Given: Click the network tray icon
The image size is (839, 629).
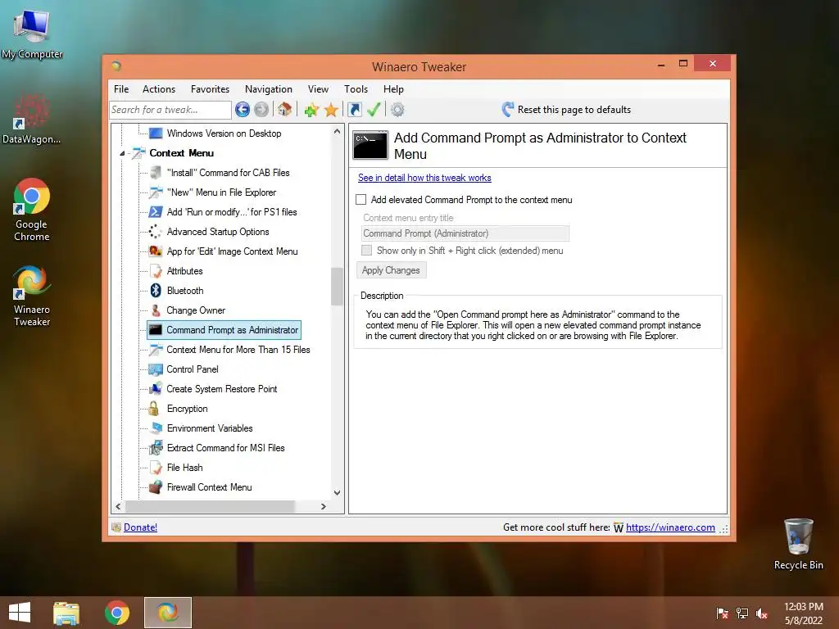Looking at the screenshot, I should [742, 613].
